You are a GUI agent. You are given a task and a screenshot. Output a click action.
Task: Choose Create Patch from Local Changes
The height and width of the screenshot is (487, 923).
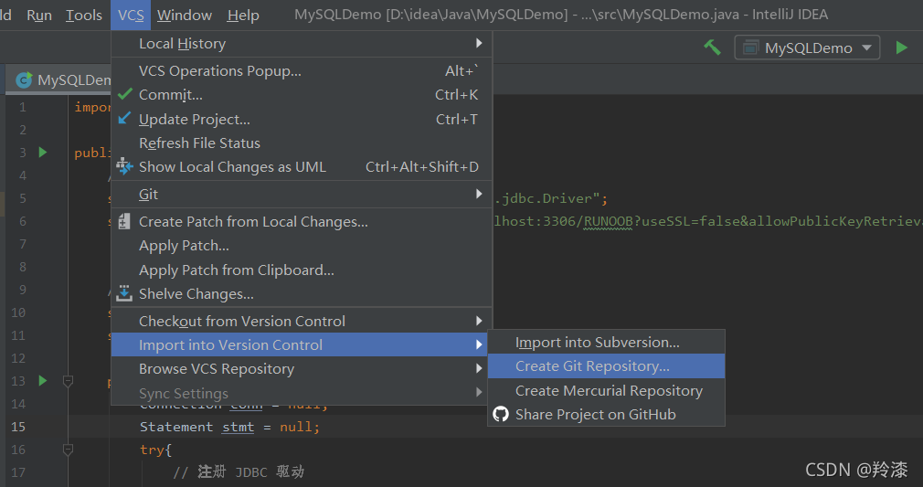coord(302,221)
